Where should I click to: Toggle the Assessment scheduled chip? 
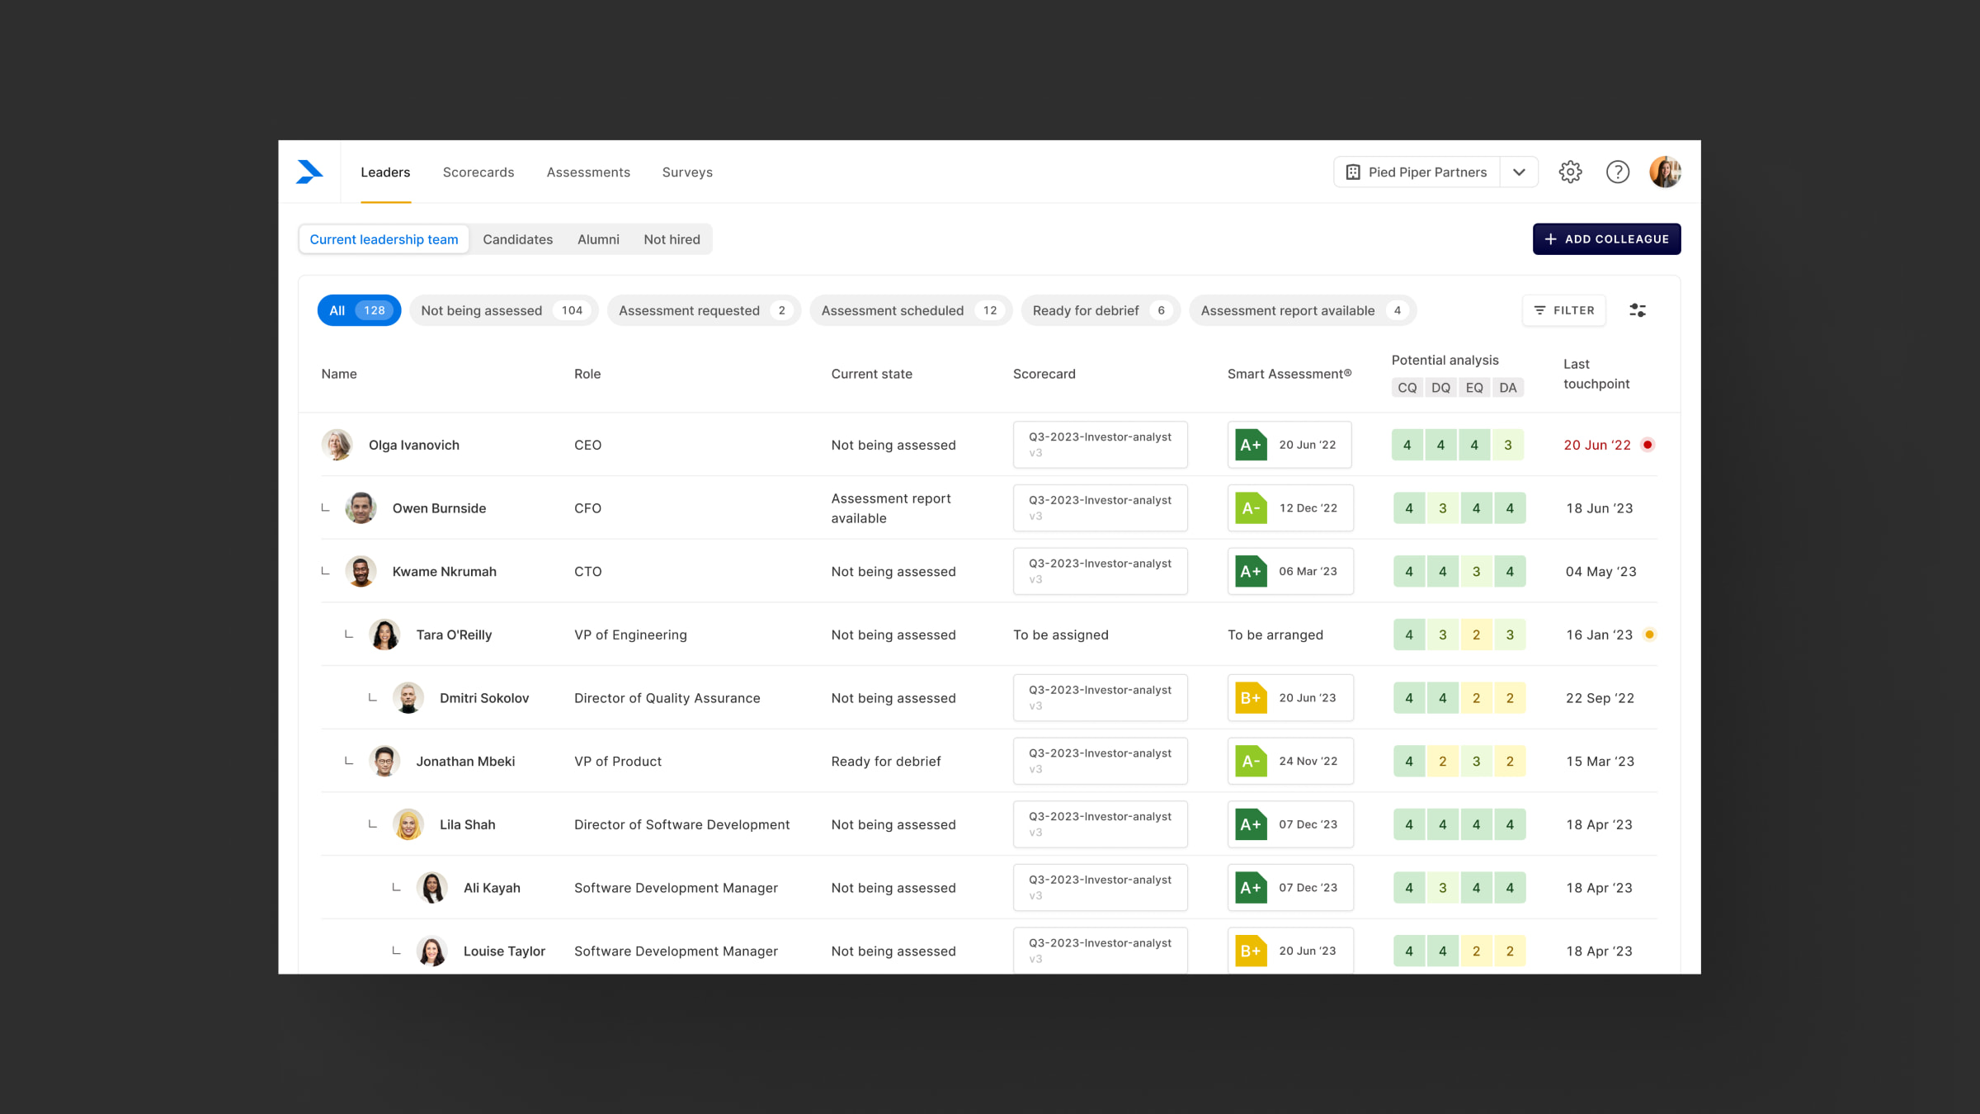[x=911, y=310]
